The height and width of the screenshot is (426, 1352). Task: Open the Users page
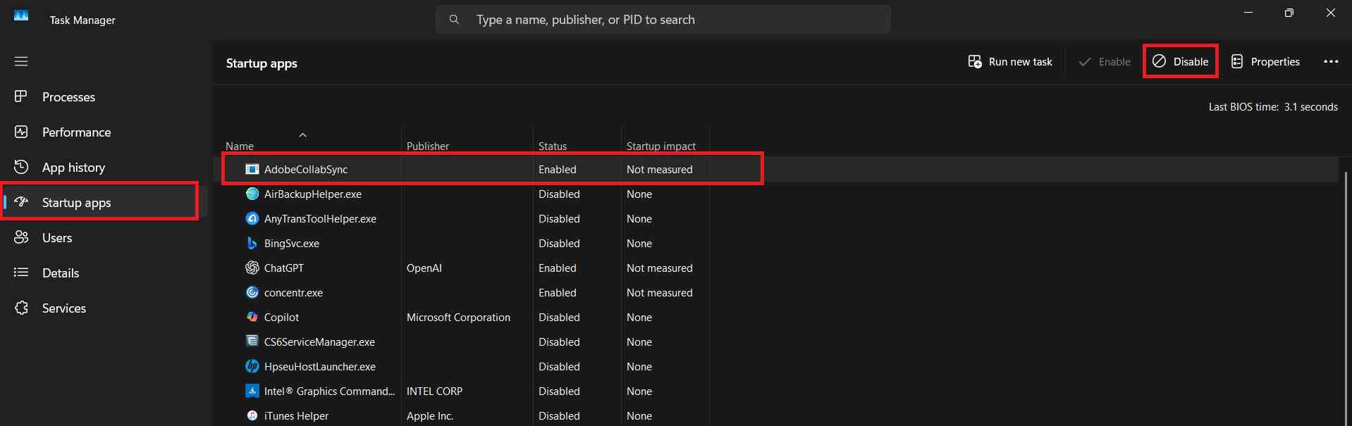(x=57, y=238)
